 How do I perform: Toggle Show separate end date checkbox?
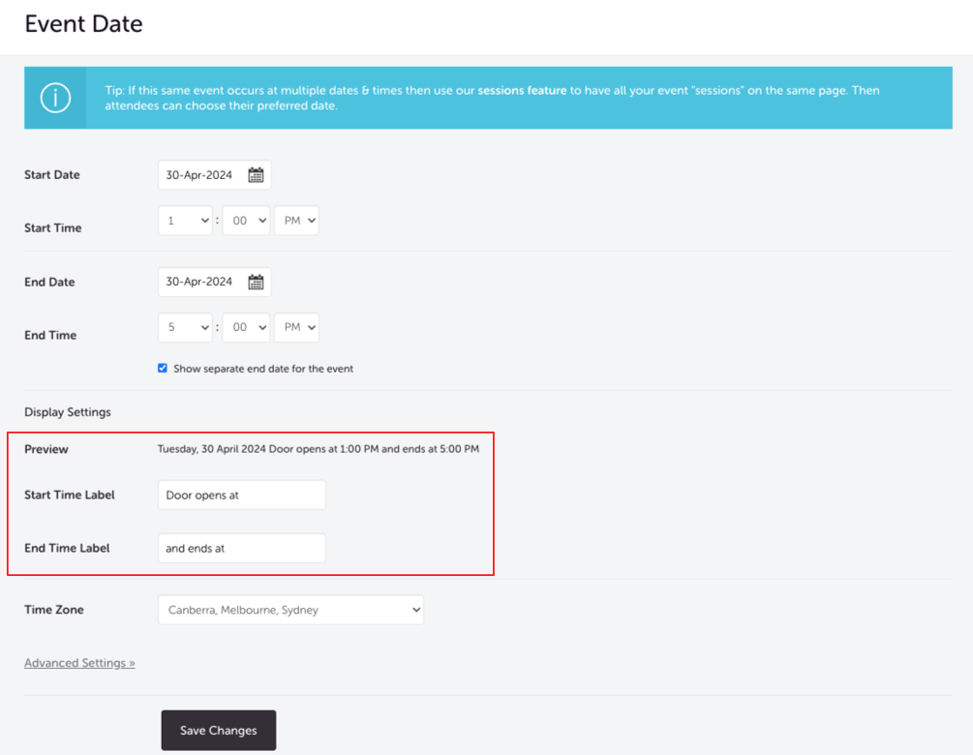[x=163, y=368]
